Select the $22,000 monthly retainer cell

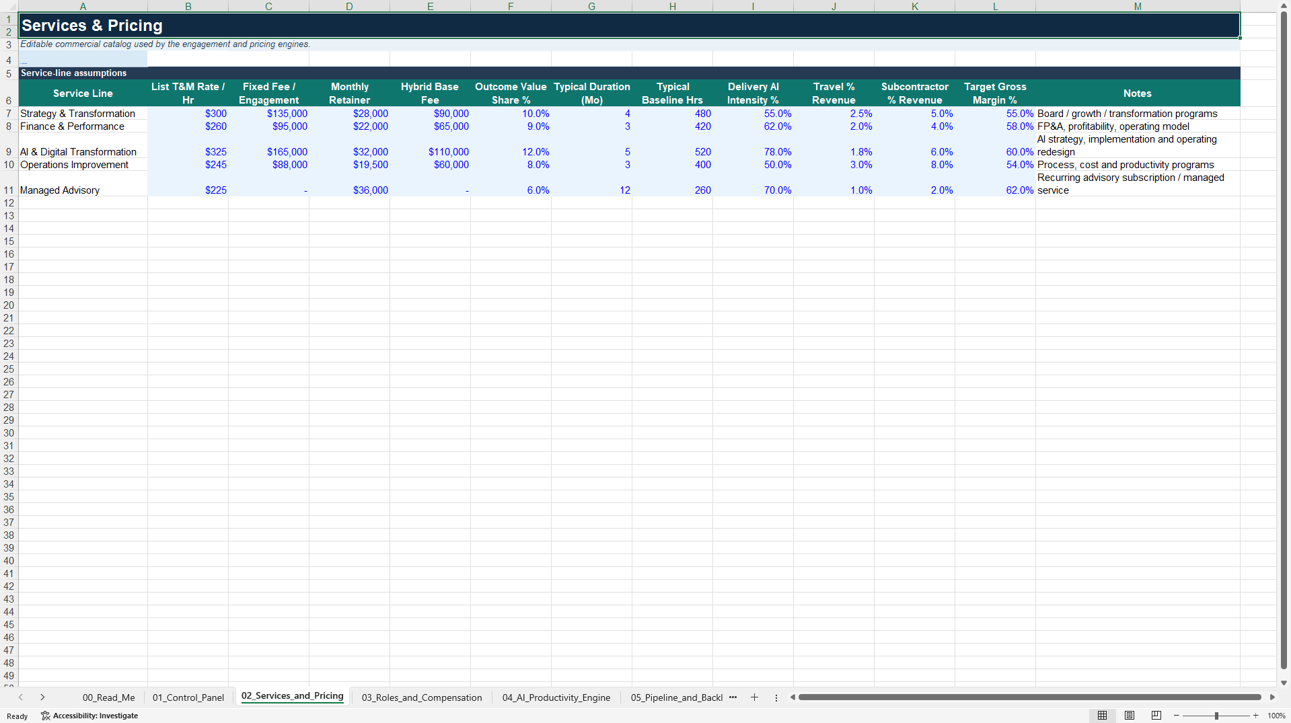pos(349,126)
